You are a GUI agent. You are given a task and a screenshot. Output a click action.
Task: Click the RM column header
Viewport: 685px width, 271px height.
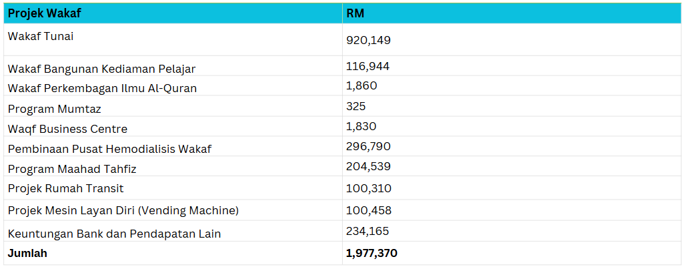356,13
